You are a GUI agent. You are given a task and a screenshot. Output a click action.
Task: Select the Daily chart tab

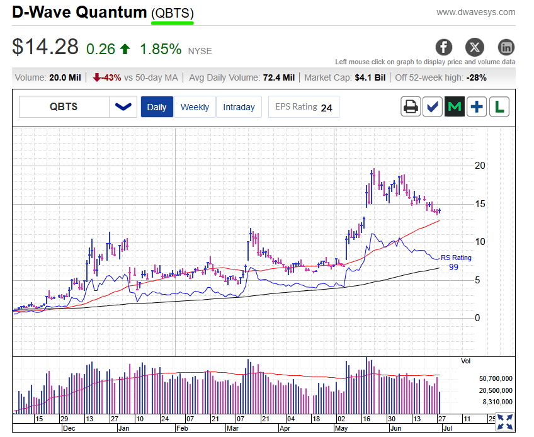tap(157, 107)
